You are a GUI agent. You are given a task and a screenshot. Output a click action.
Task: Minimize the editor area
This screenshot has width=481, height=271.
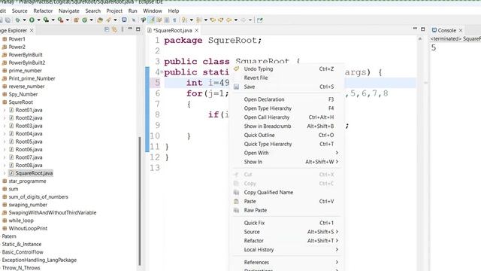tap(415, 29)
